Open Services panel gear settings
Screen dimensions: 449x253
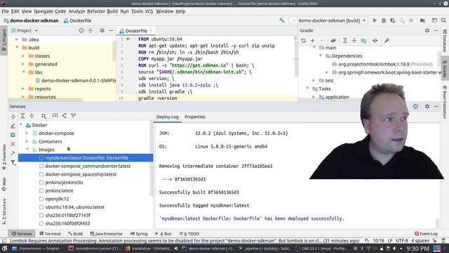[427, 106]
